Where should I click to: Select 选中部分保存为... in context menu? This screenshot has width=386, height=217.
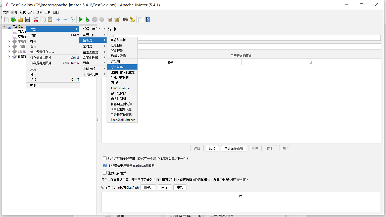[x=53, y=52]
